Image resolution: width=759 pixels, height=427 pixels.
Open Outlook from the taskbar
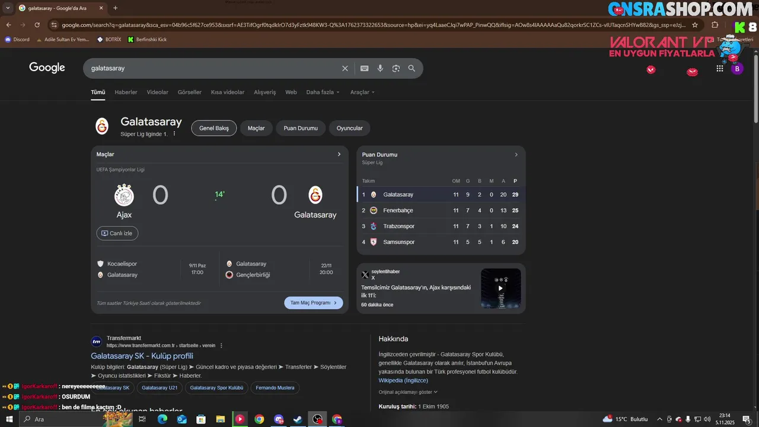181,419
